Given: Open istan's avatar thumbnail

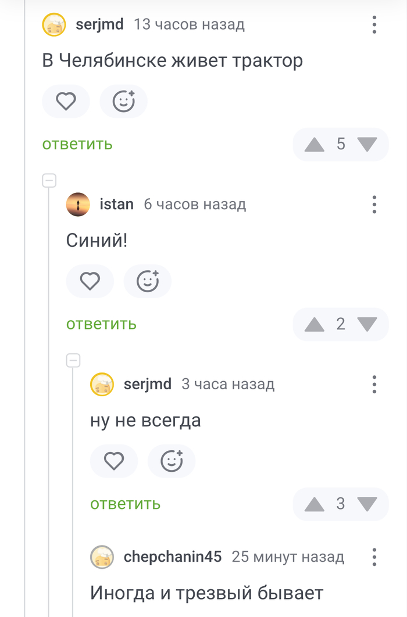Looking at the screenshot, I should (x=78, y=205).
